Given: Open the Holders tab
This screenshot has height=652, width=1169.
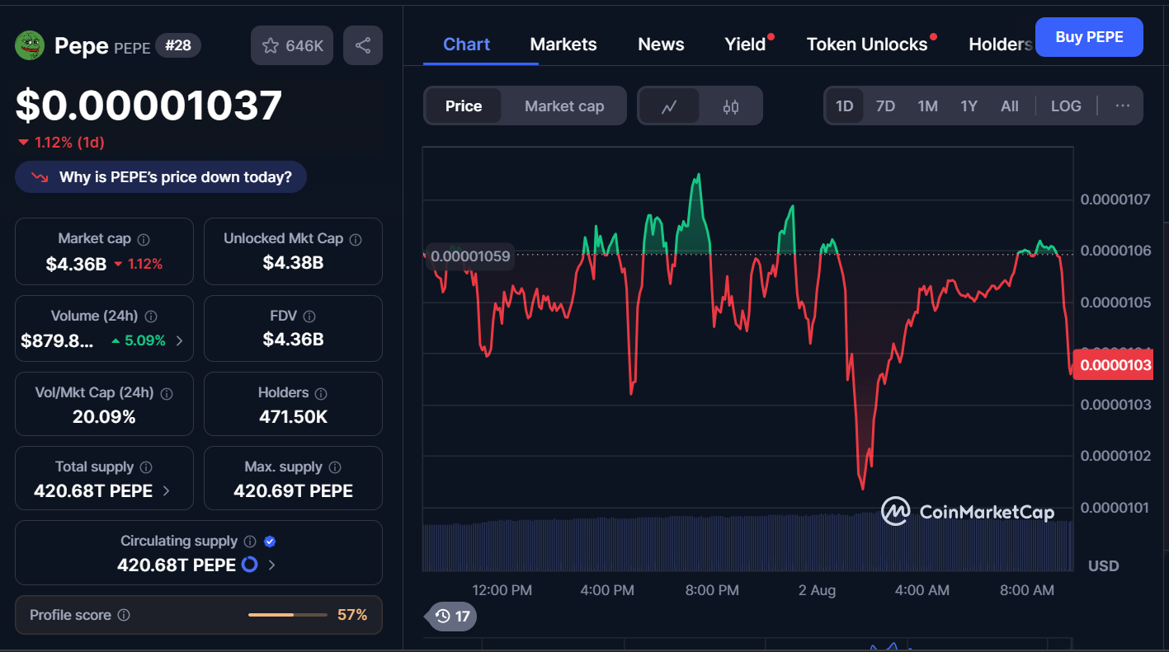Looking at the screenshot, I should [x=1000, y=45].
